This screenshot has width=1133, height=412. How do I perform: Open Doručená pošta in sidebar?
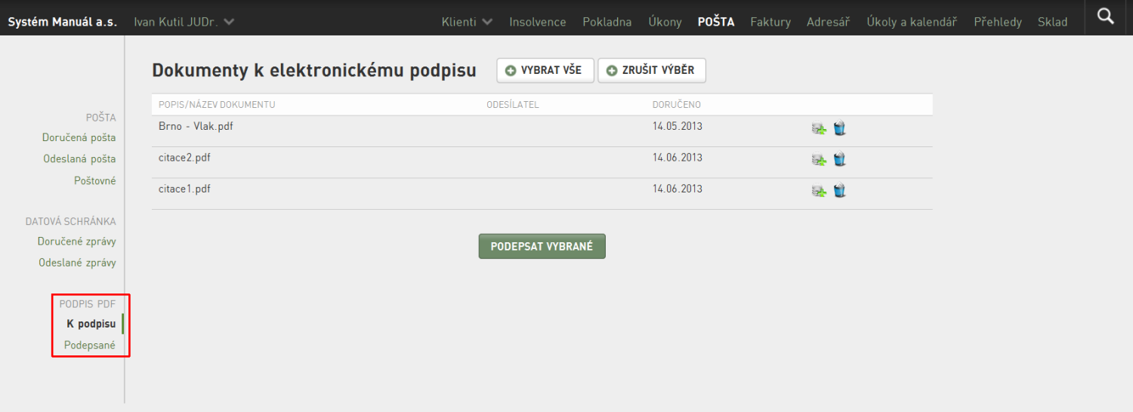tap(79, 137)
